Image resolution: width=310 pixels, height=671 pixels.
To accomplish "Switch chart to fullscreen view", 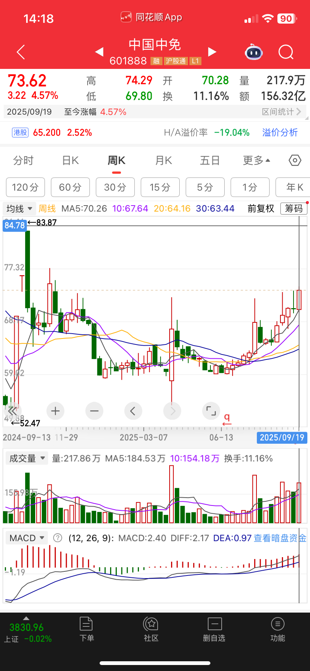I will (x=211, y=411).
